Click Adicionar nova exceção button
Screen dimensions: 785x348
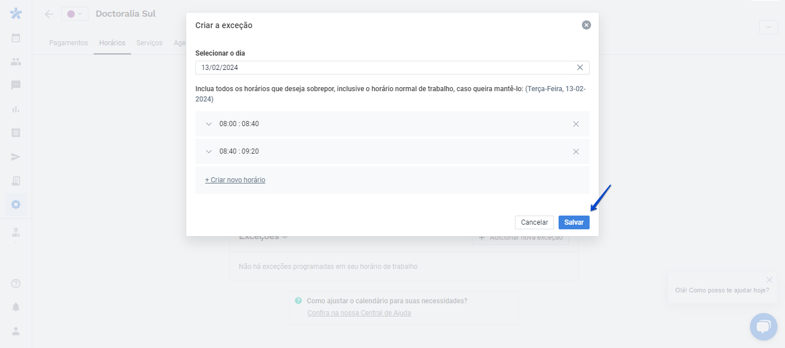(521, 237)
